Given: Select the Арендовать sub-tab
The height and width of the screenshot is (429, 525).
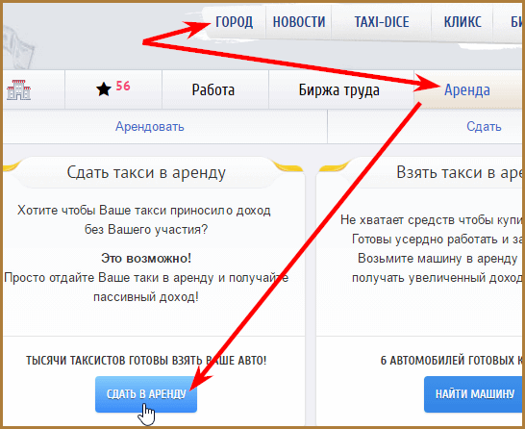Looking at the screenshot, I should (150, 127).
